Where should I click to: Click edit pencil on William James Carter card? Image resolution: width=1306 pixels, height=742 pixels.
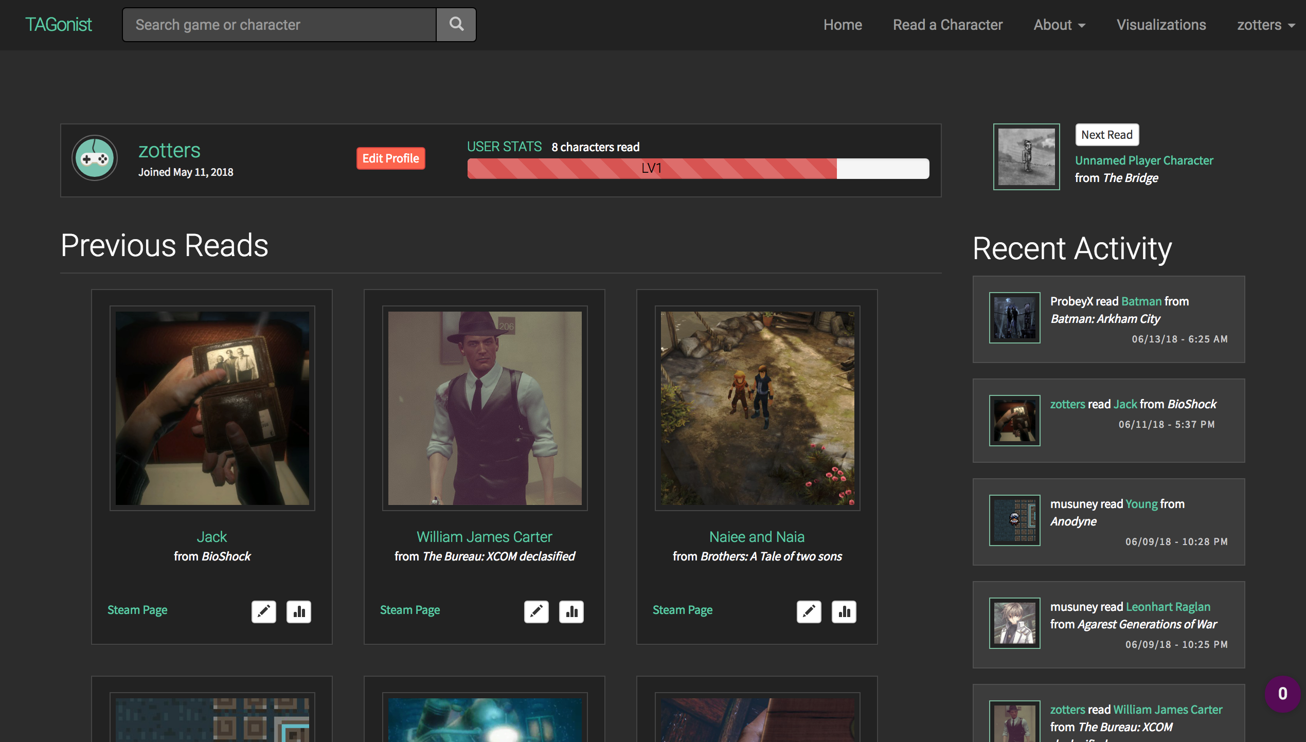click(536, 611)
